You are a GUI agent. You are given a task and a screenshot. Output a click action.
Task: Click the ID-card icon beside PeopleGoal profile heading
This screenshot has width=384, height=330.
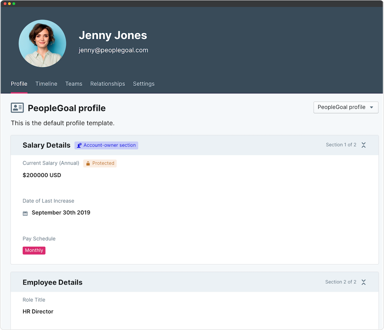coord(17,108)
